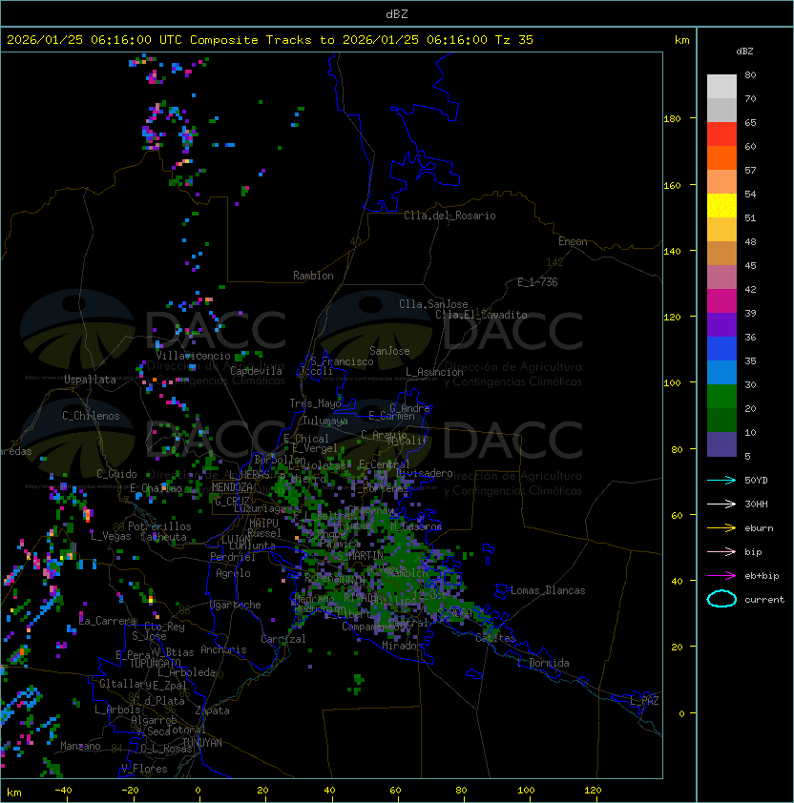794x803 pixels.
Task: Click the 'Agrelo' map label
Action: 233,573
